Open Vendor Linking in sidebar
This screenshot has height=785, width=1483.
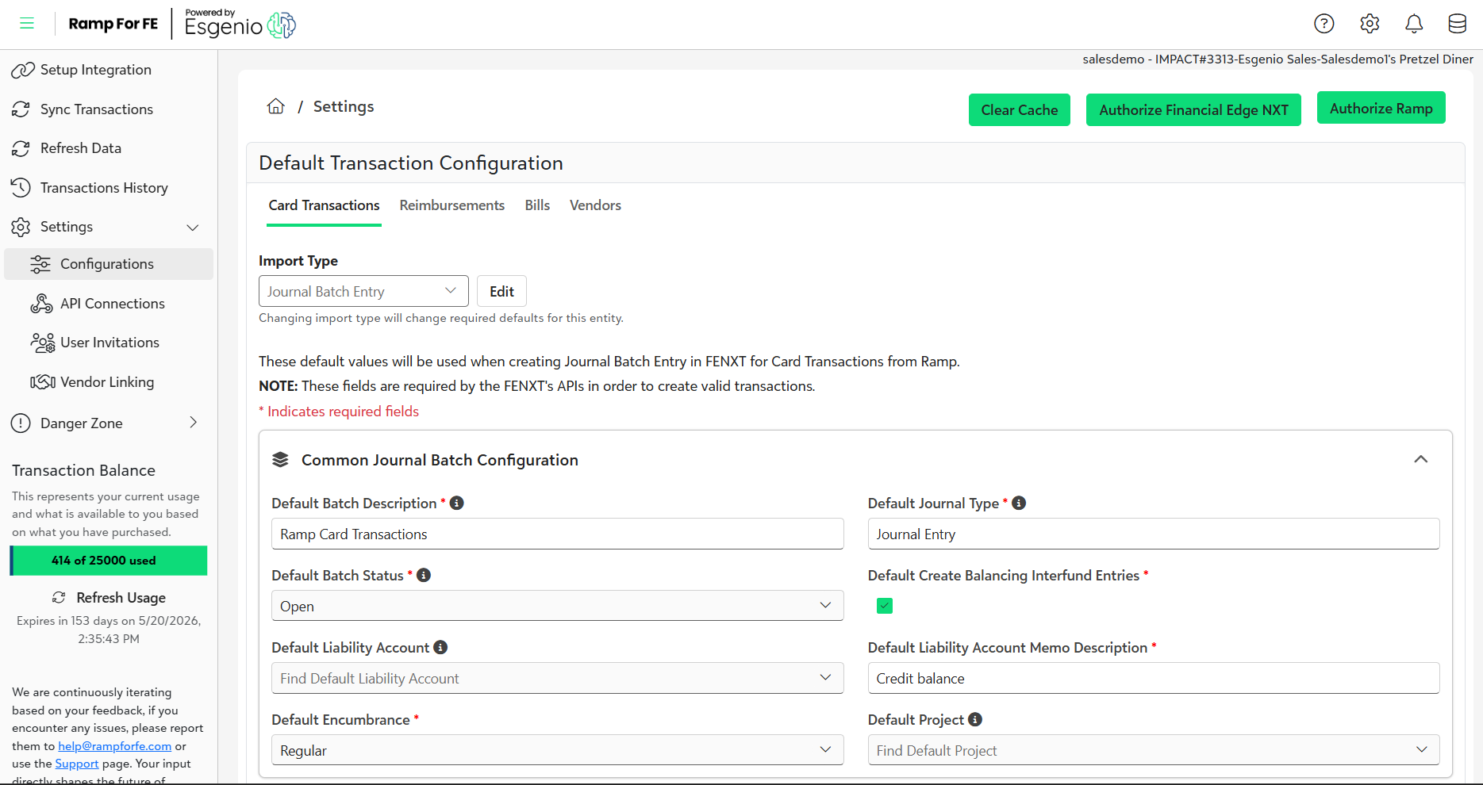pyautogui.click(x=109, y=382)
